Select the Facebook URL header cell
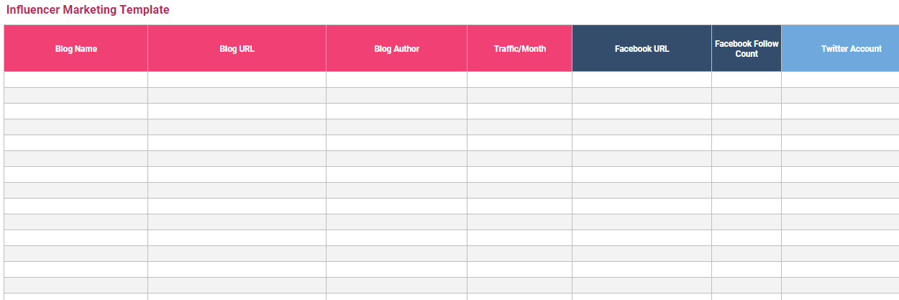This screenshot has height=300, width=899. 642,49
